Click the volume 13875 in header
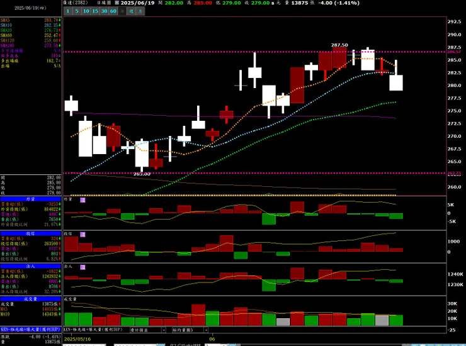This screenshot has width=466, height=346. coord(299,3)
